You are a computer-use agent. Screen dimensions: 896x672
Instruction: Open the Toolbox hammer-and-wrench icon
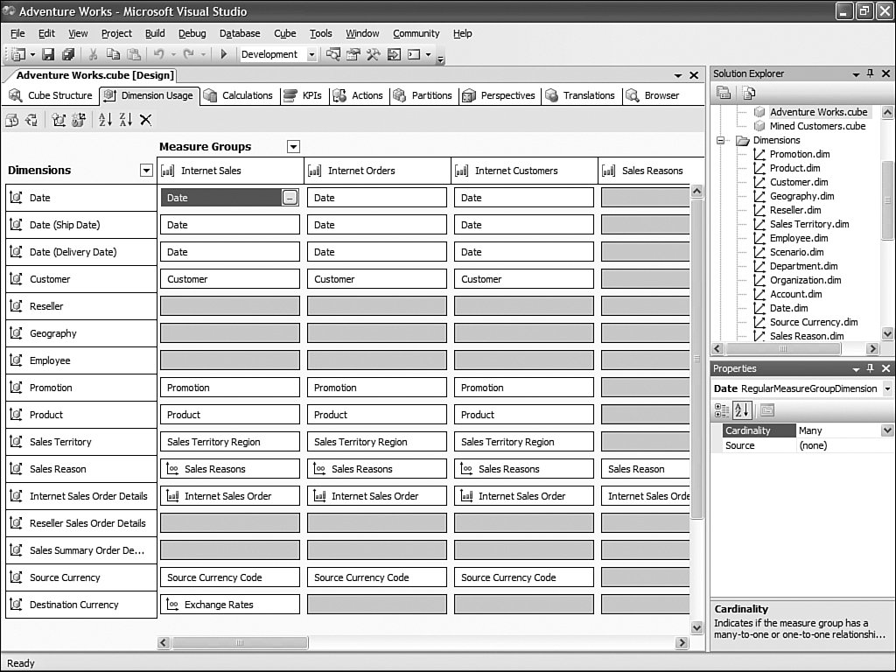[x=373, y=54]
